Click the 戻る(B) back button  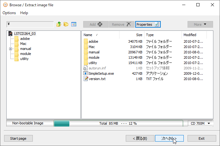140,138
